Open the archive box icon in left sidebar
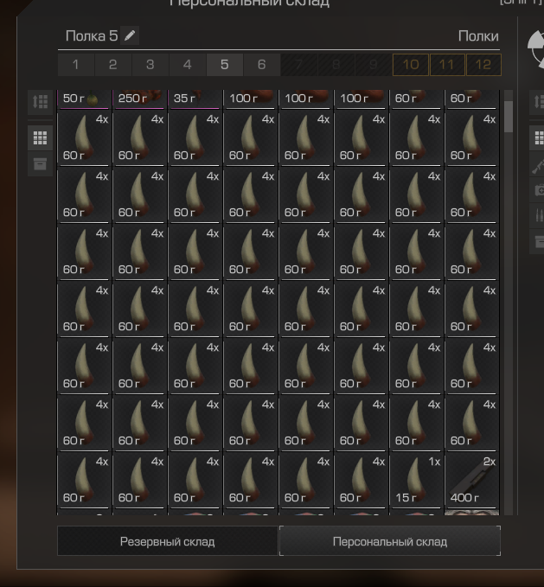The height and width of the screenshot is (587, 544). [40, 164]
